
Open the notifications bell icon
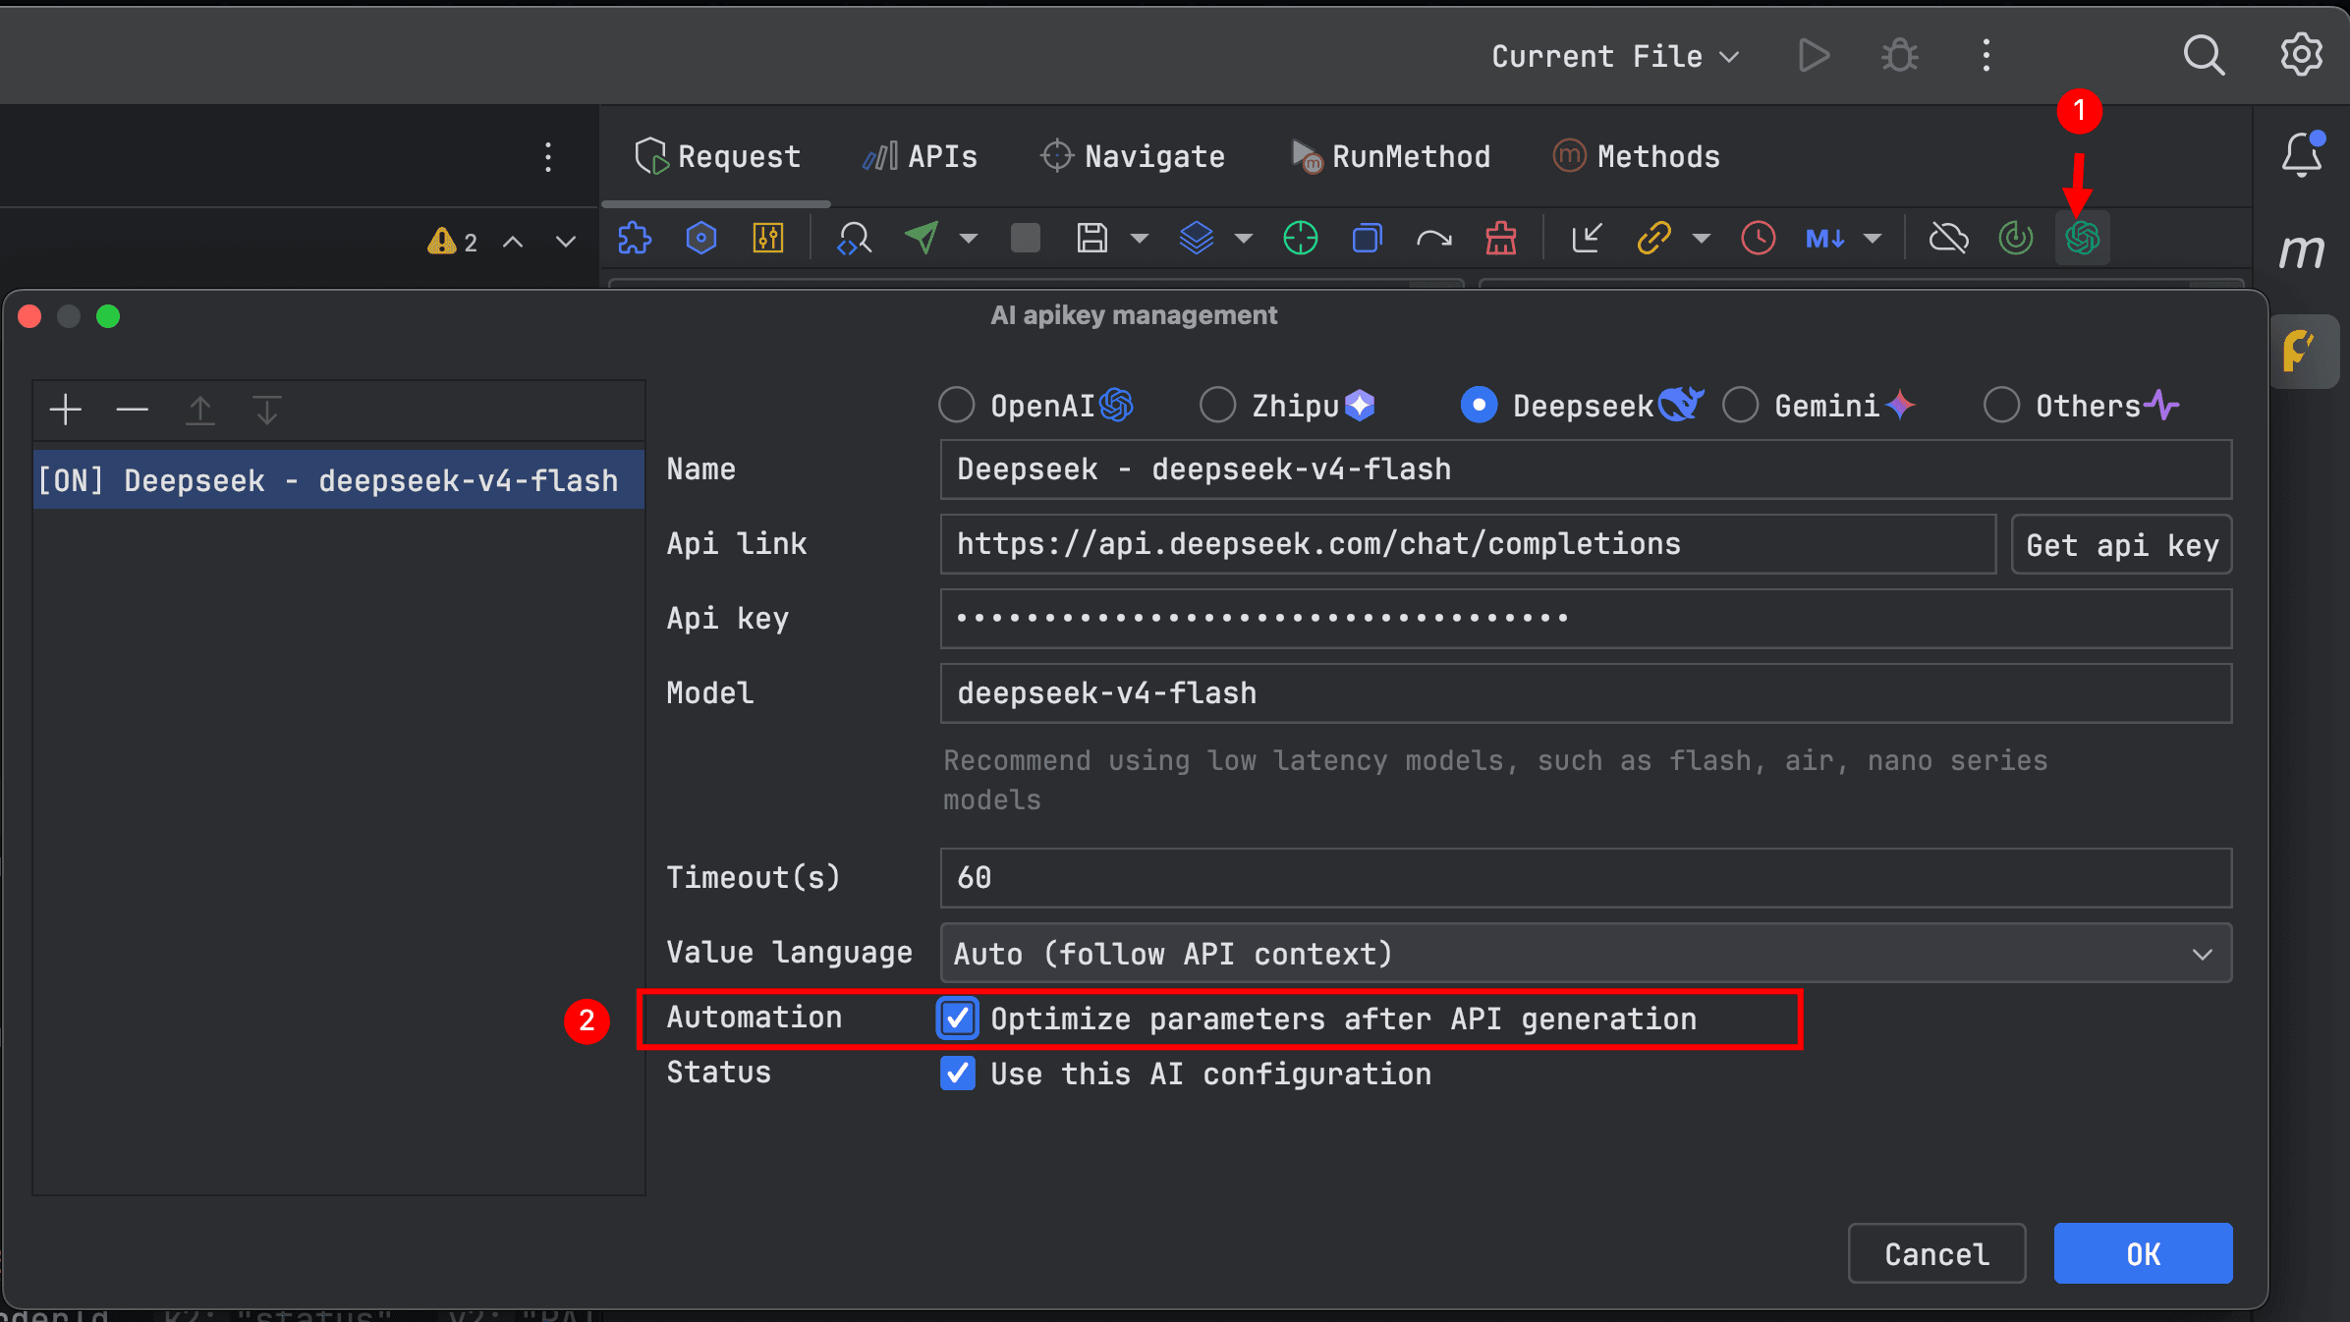[x=2302, y=153]
